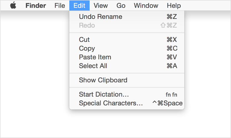Click Paste Item in the menu

[95, 57]
